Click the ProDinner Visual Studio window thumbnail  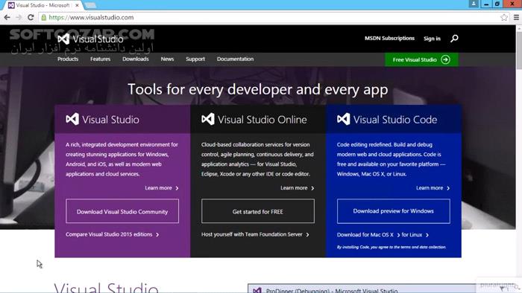click(x=361, y=289)
